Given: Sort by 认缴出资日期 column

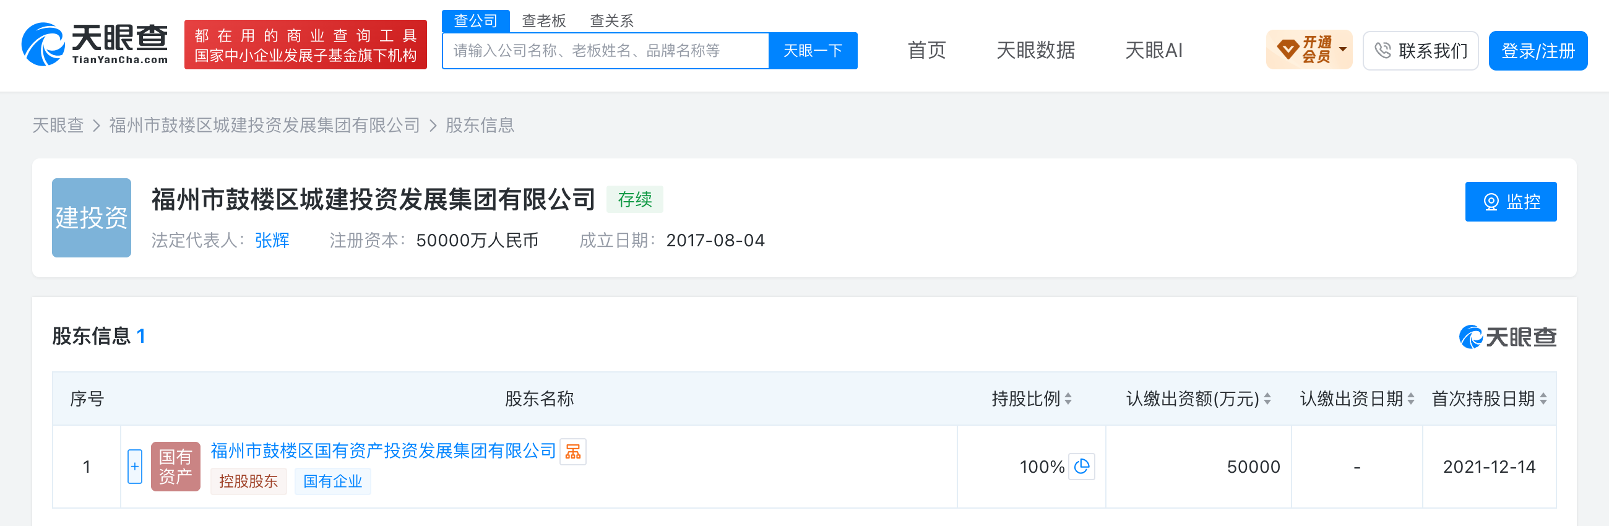Looking at the screenshot, I should pyautogui.click(x=1410, y=399).
